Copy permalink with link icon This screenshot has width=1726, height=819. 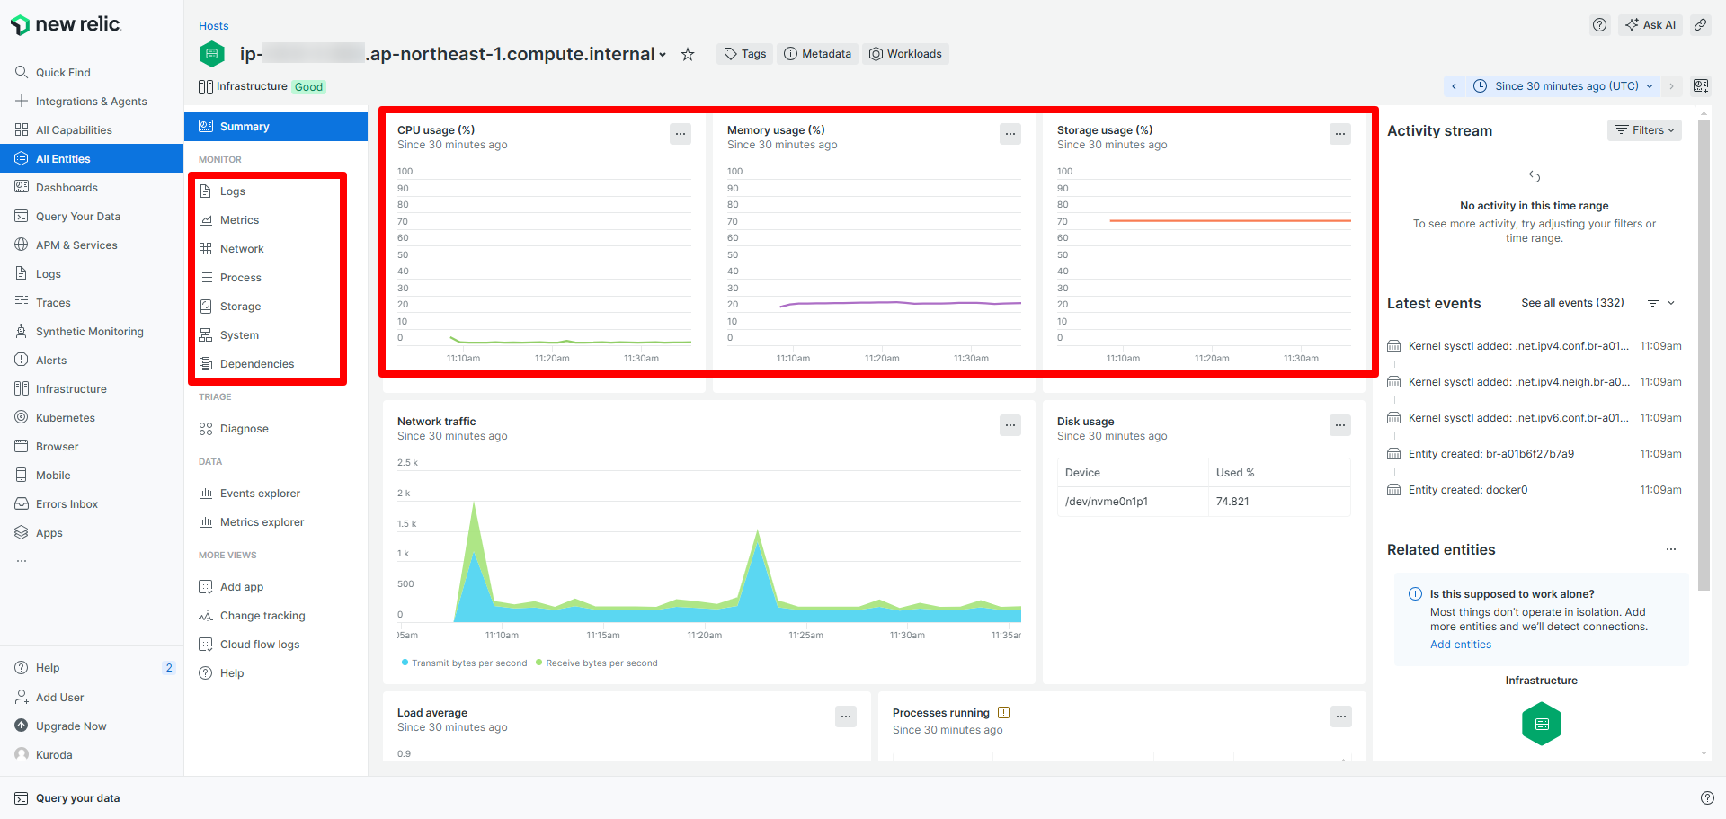point(1700,25)
